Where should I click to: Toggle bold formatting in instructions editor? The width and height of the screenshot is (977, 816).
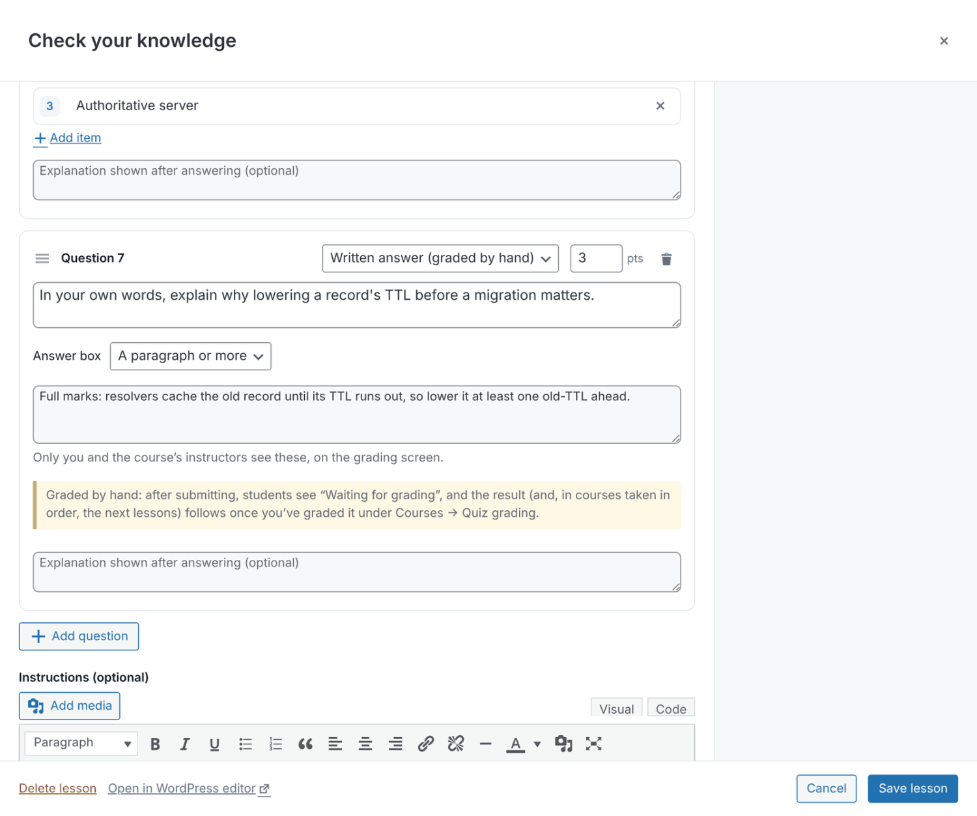click(155, 744)
